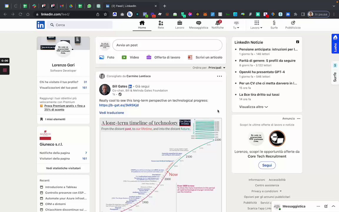
Task: Open the Pubblicizza advertising item
Action: tap(293, 25)
